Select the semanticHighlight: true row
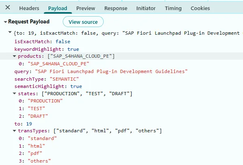Viewport: 243px width, 165px height. pyautogui.click(x=48, y=86)
